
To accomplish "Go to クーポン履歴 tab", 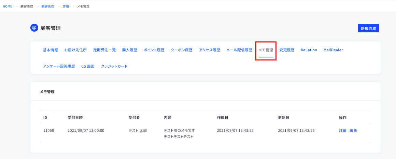I will coord(182,50).
